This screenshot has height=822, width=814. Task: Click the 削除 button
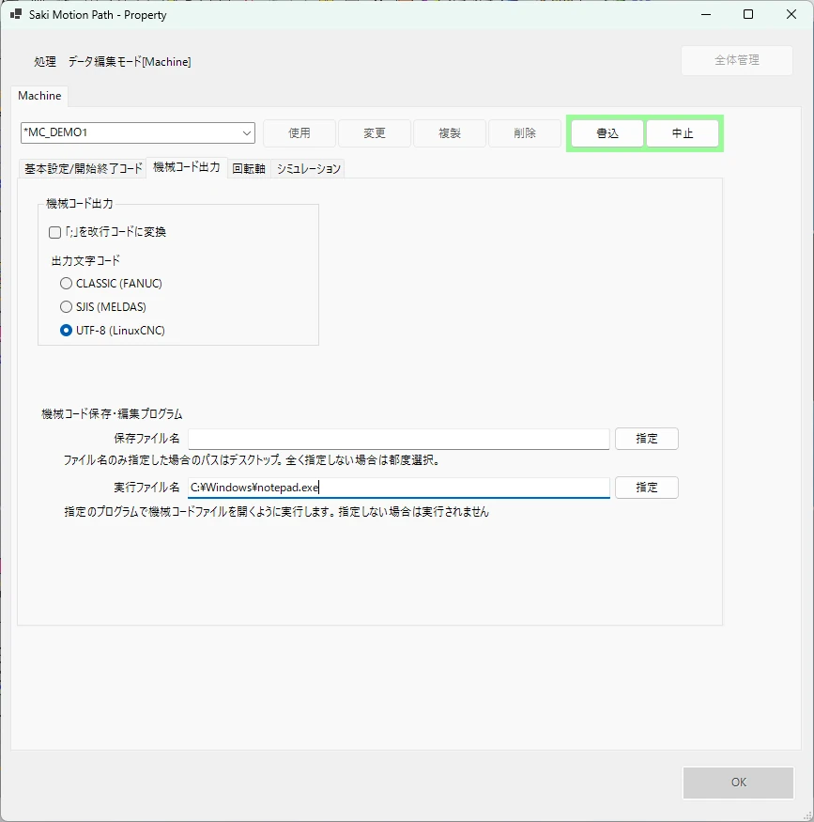525,133
